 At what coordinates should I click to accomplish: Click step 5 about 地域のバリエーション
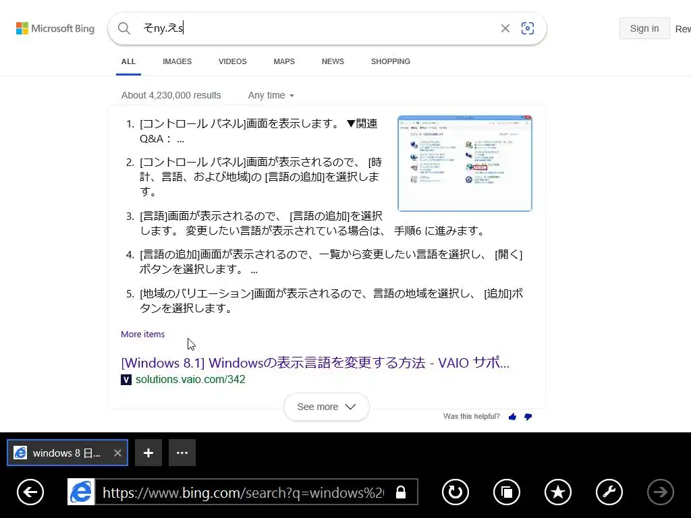click(x=331, y=301)
